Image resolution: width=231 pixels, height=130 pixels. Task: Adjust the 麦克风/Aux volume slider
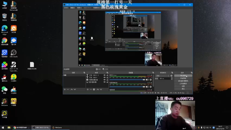(127, 80)
